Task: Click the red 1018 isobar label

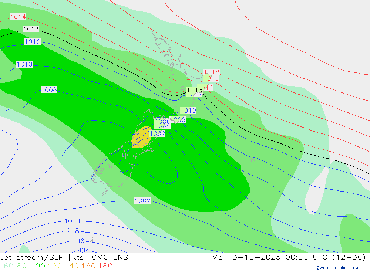Action: tap(211, 72)
